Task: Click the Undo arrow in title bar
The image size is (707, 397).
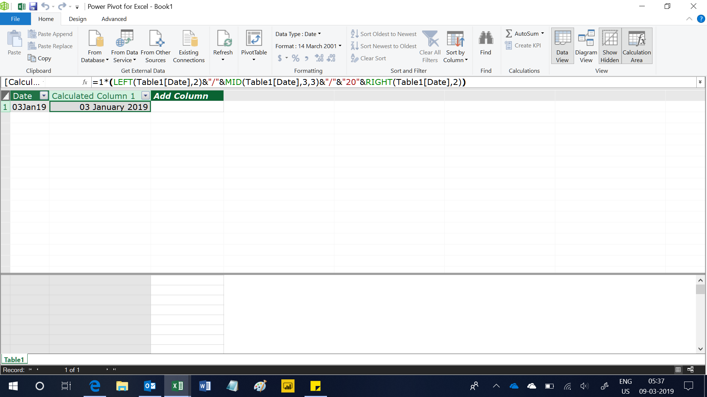Action: pos(45,6)
